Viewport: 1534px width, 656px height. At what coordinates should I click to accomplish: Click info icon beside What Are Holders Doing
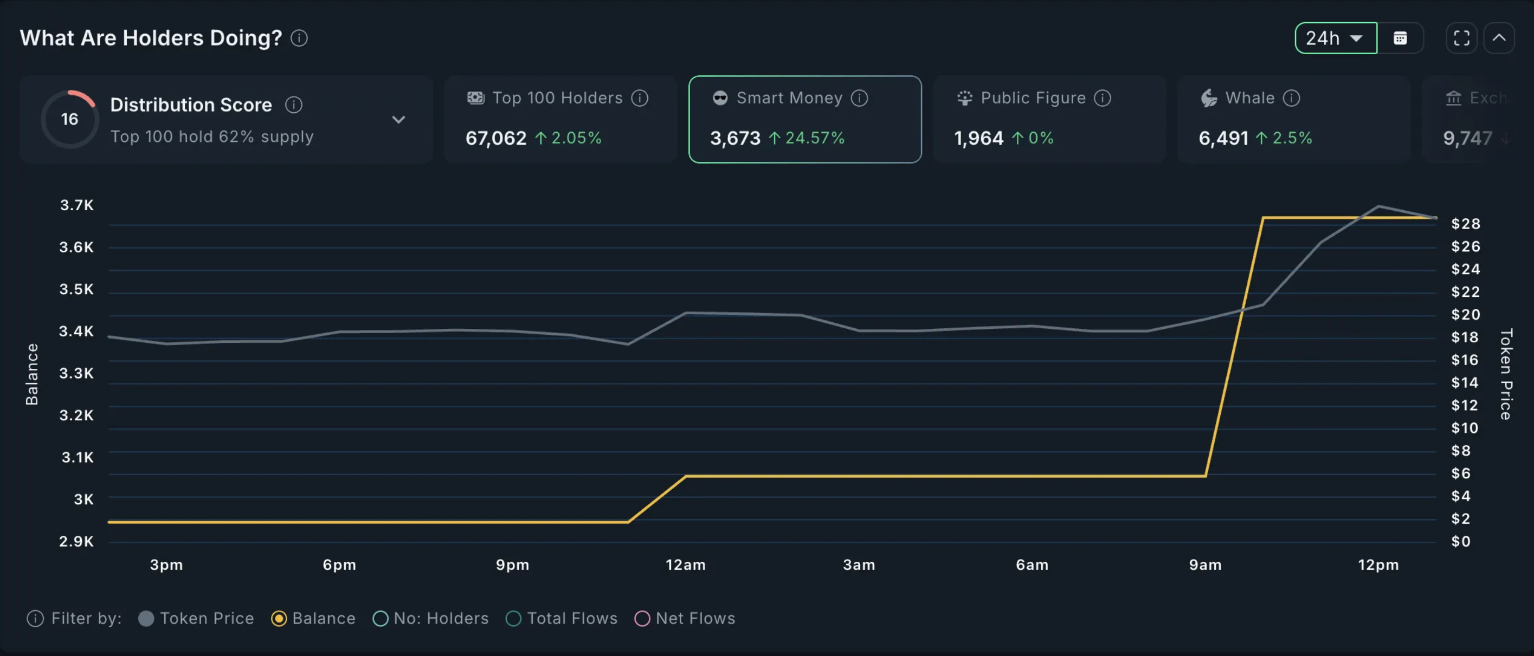pos(299,38)
